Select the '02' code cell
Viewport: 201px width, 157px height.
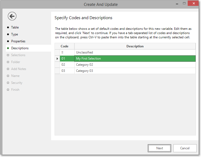tap(67, 65)
